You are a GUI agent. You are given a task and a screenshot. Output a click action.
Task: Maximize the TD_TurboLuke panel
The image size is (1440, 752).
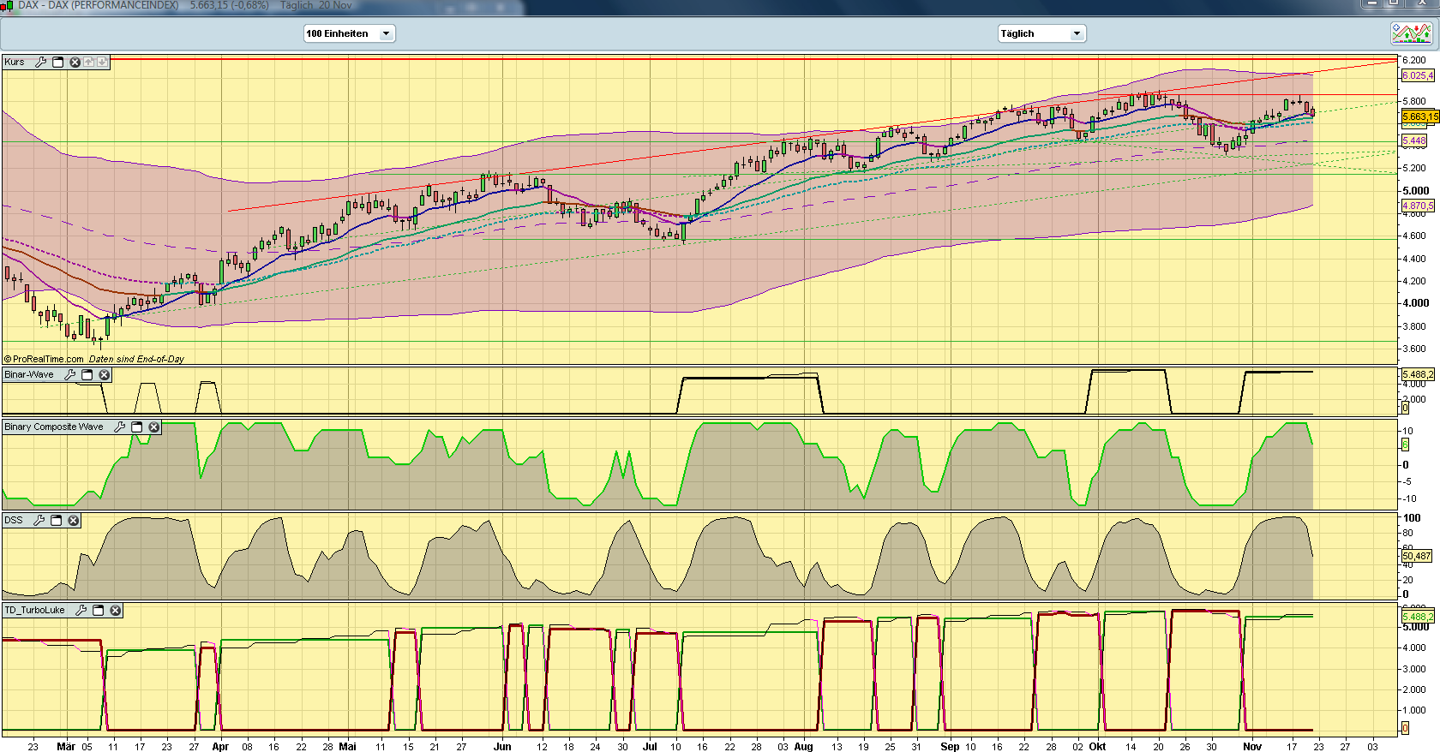[99, 611]
